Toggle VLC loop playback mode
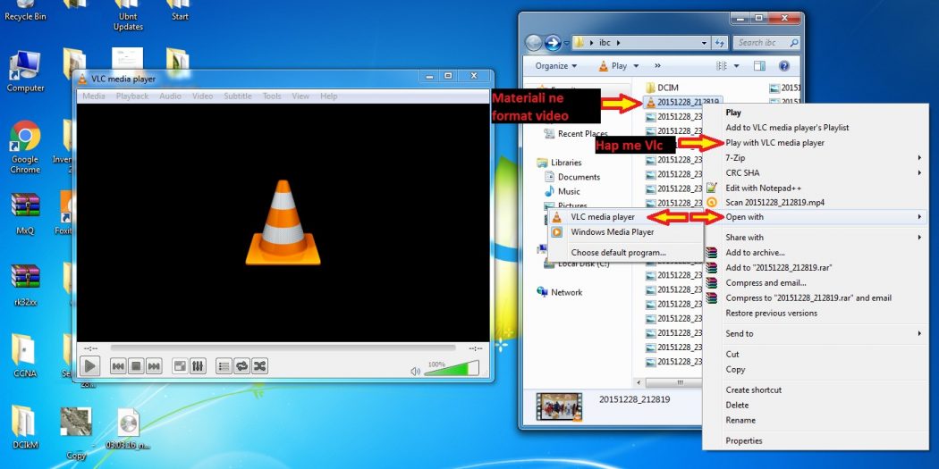 click(241, 366)
